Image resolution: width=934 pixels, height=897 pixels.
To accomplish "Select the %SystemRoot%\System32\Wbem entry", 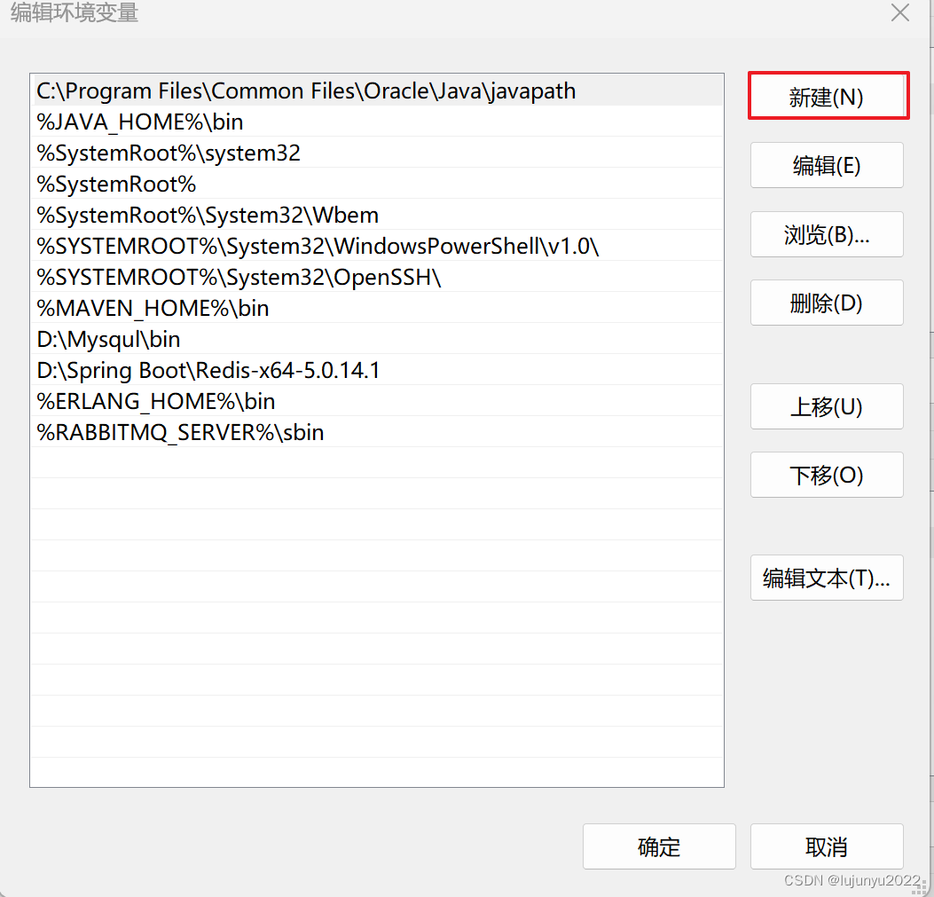I will tap(377, 215).
